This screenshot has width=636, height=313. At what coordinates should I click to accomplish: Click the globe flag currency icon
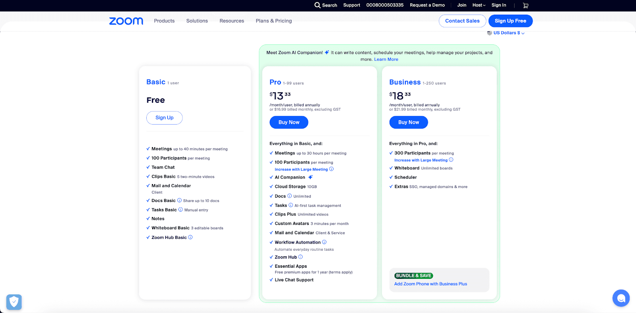pyautogui.click(x=490, y=33)
